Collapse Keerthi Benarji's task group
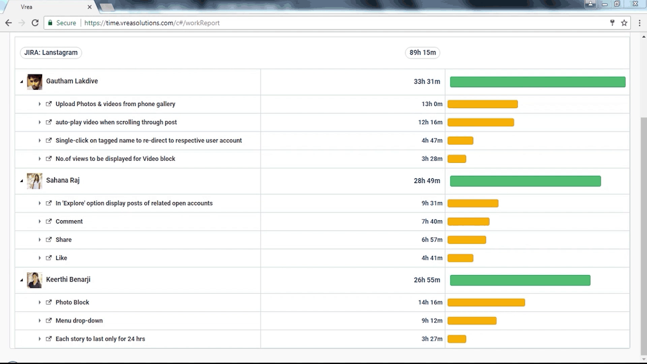The image size is (647, 364). click(x=22, y=280)
